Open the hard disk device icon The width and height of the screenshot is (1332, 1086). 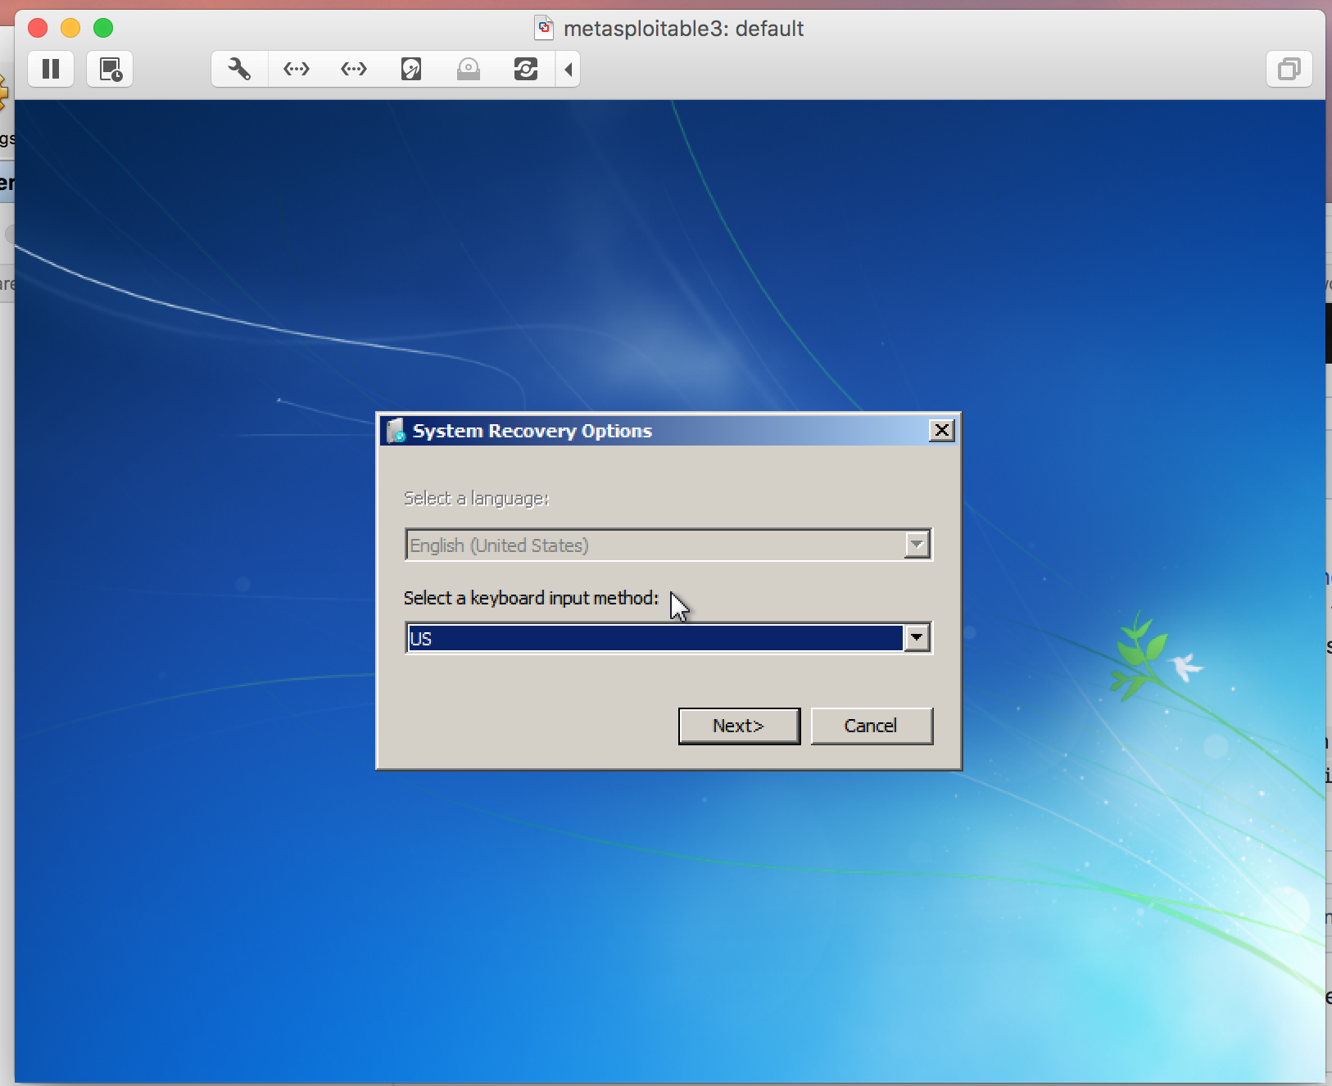click(x=411, y=69)
